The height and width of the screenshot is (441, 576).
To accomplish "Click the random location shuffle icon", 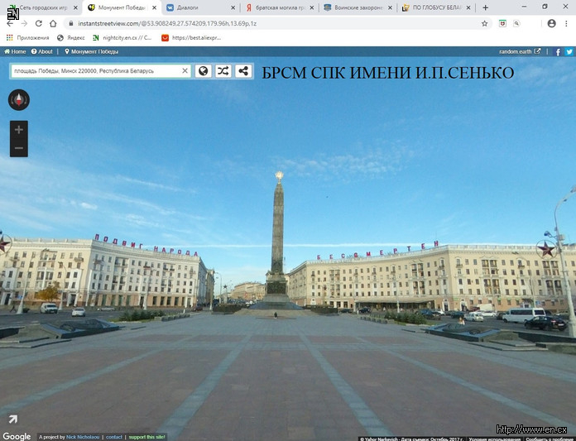I will click(223, 71).
